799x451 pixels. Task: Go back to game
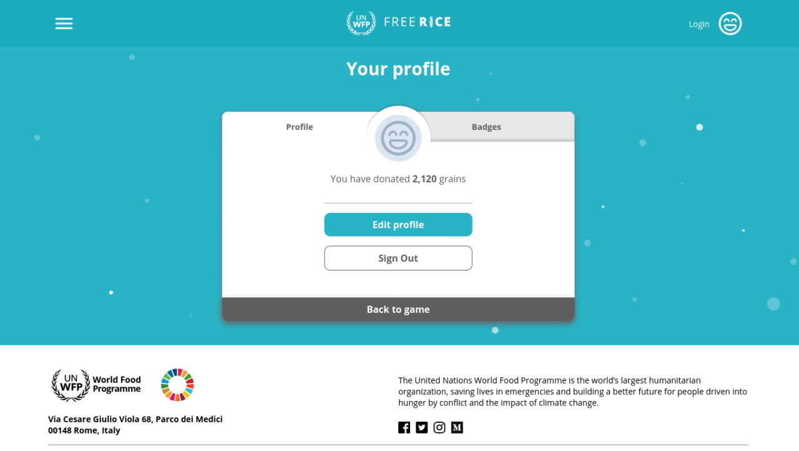pyautogui.click(x=398, y=309)
